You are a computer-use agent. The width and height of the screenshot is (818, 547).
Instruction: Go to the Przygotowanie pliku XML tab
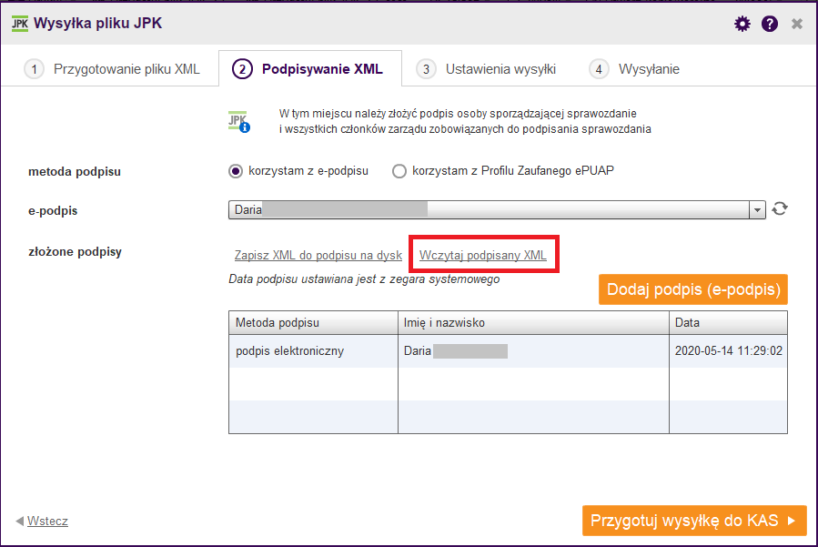[112, 69]
